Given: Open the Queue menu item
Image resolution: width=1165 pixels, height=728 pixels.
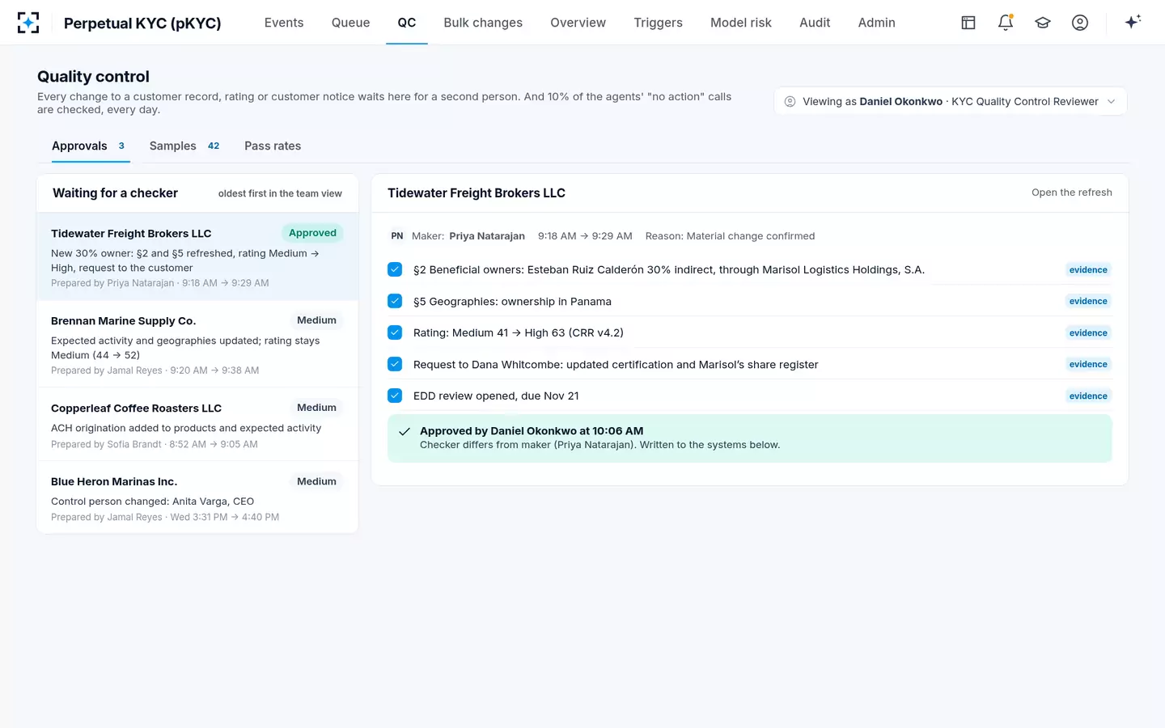Looking at the screenshot, I should point(350,23).
